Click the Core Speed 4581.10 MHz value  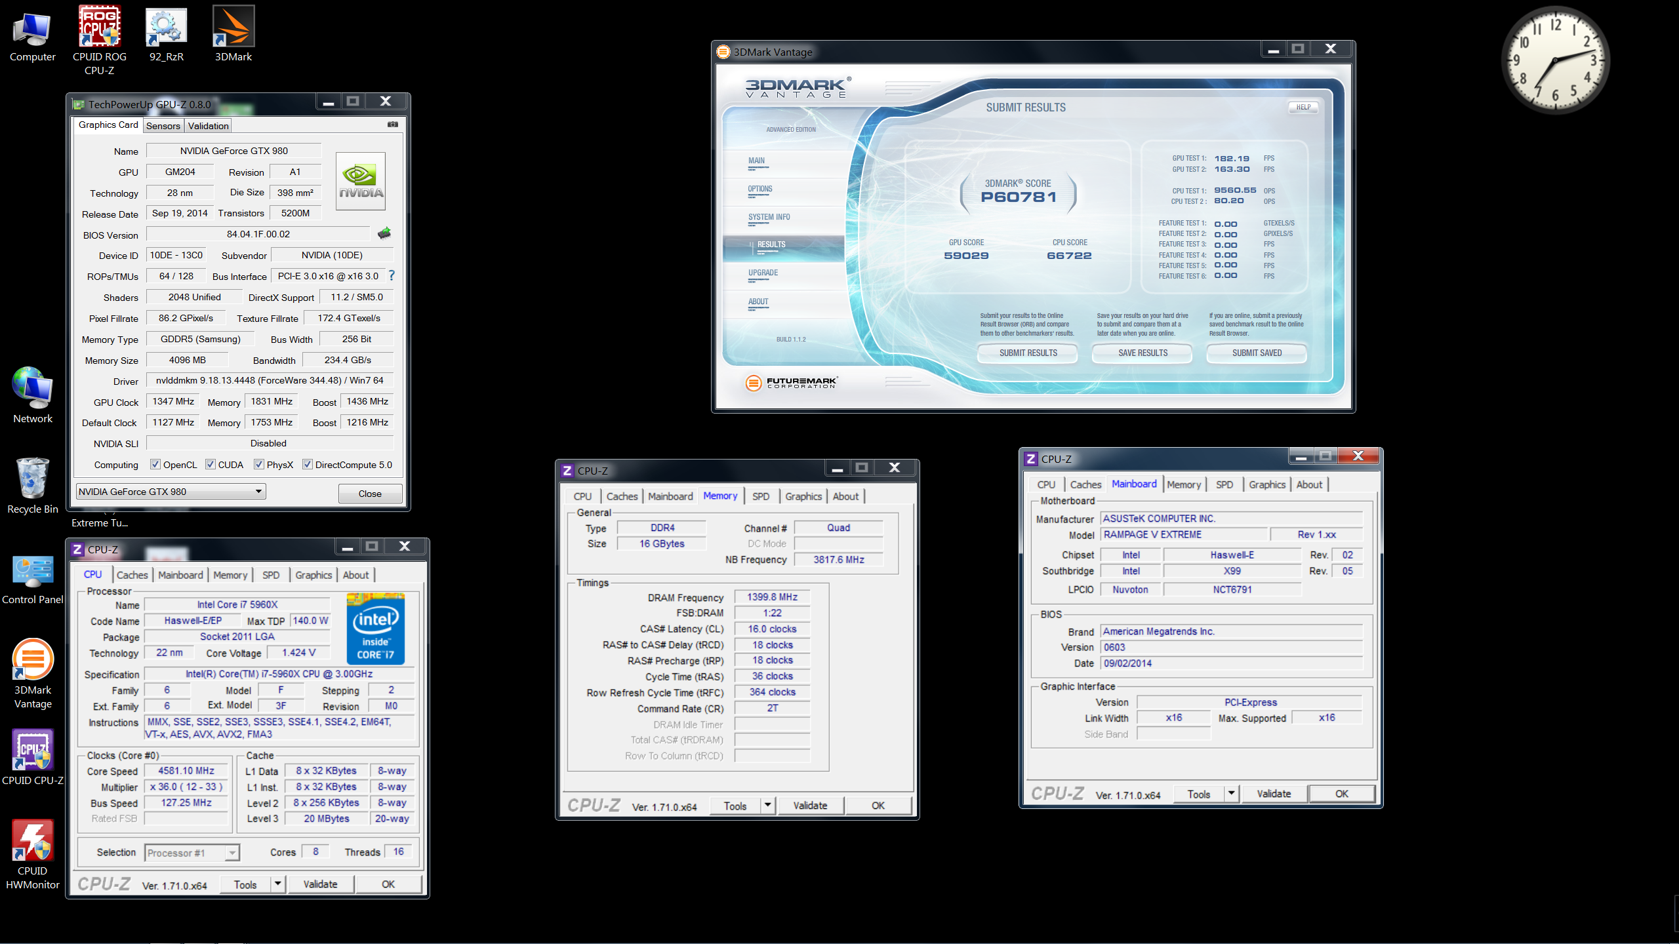(186, 771)
